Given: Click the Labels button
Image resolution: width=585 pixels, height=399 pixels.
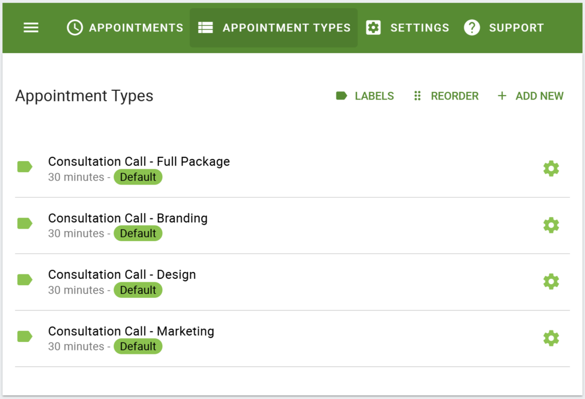Looking at the screenshot, I should [364, 96].
